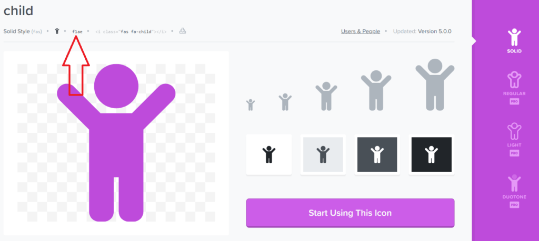This screenshot has height=241, width=539.
Task: Select the dark gray background preview
Action: click(x=377, y=154)
